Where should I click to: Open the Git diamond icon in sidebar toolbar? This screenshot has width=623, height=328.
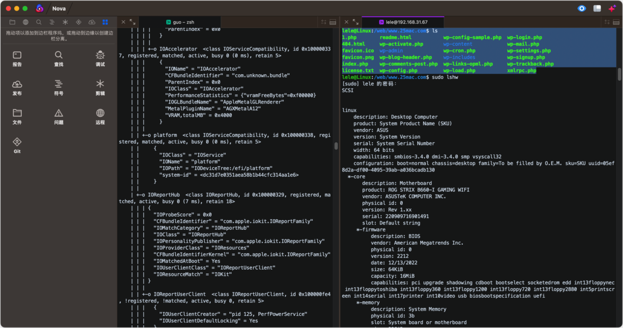79,22
